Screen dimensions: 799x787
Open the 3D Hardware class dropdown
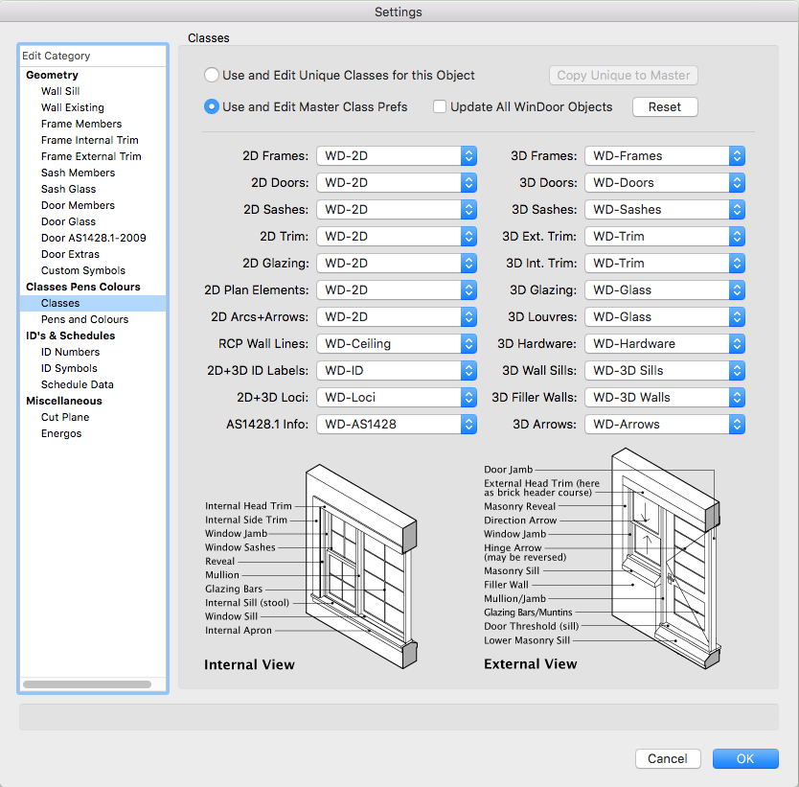point(664,343)
